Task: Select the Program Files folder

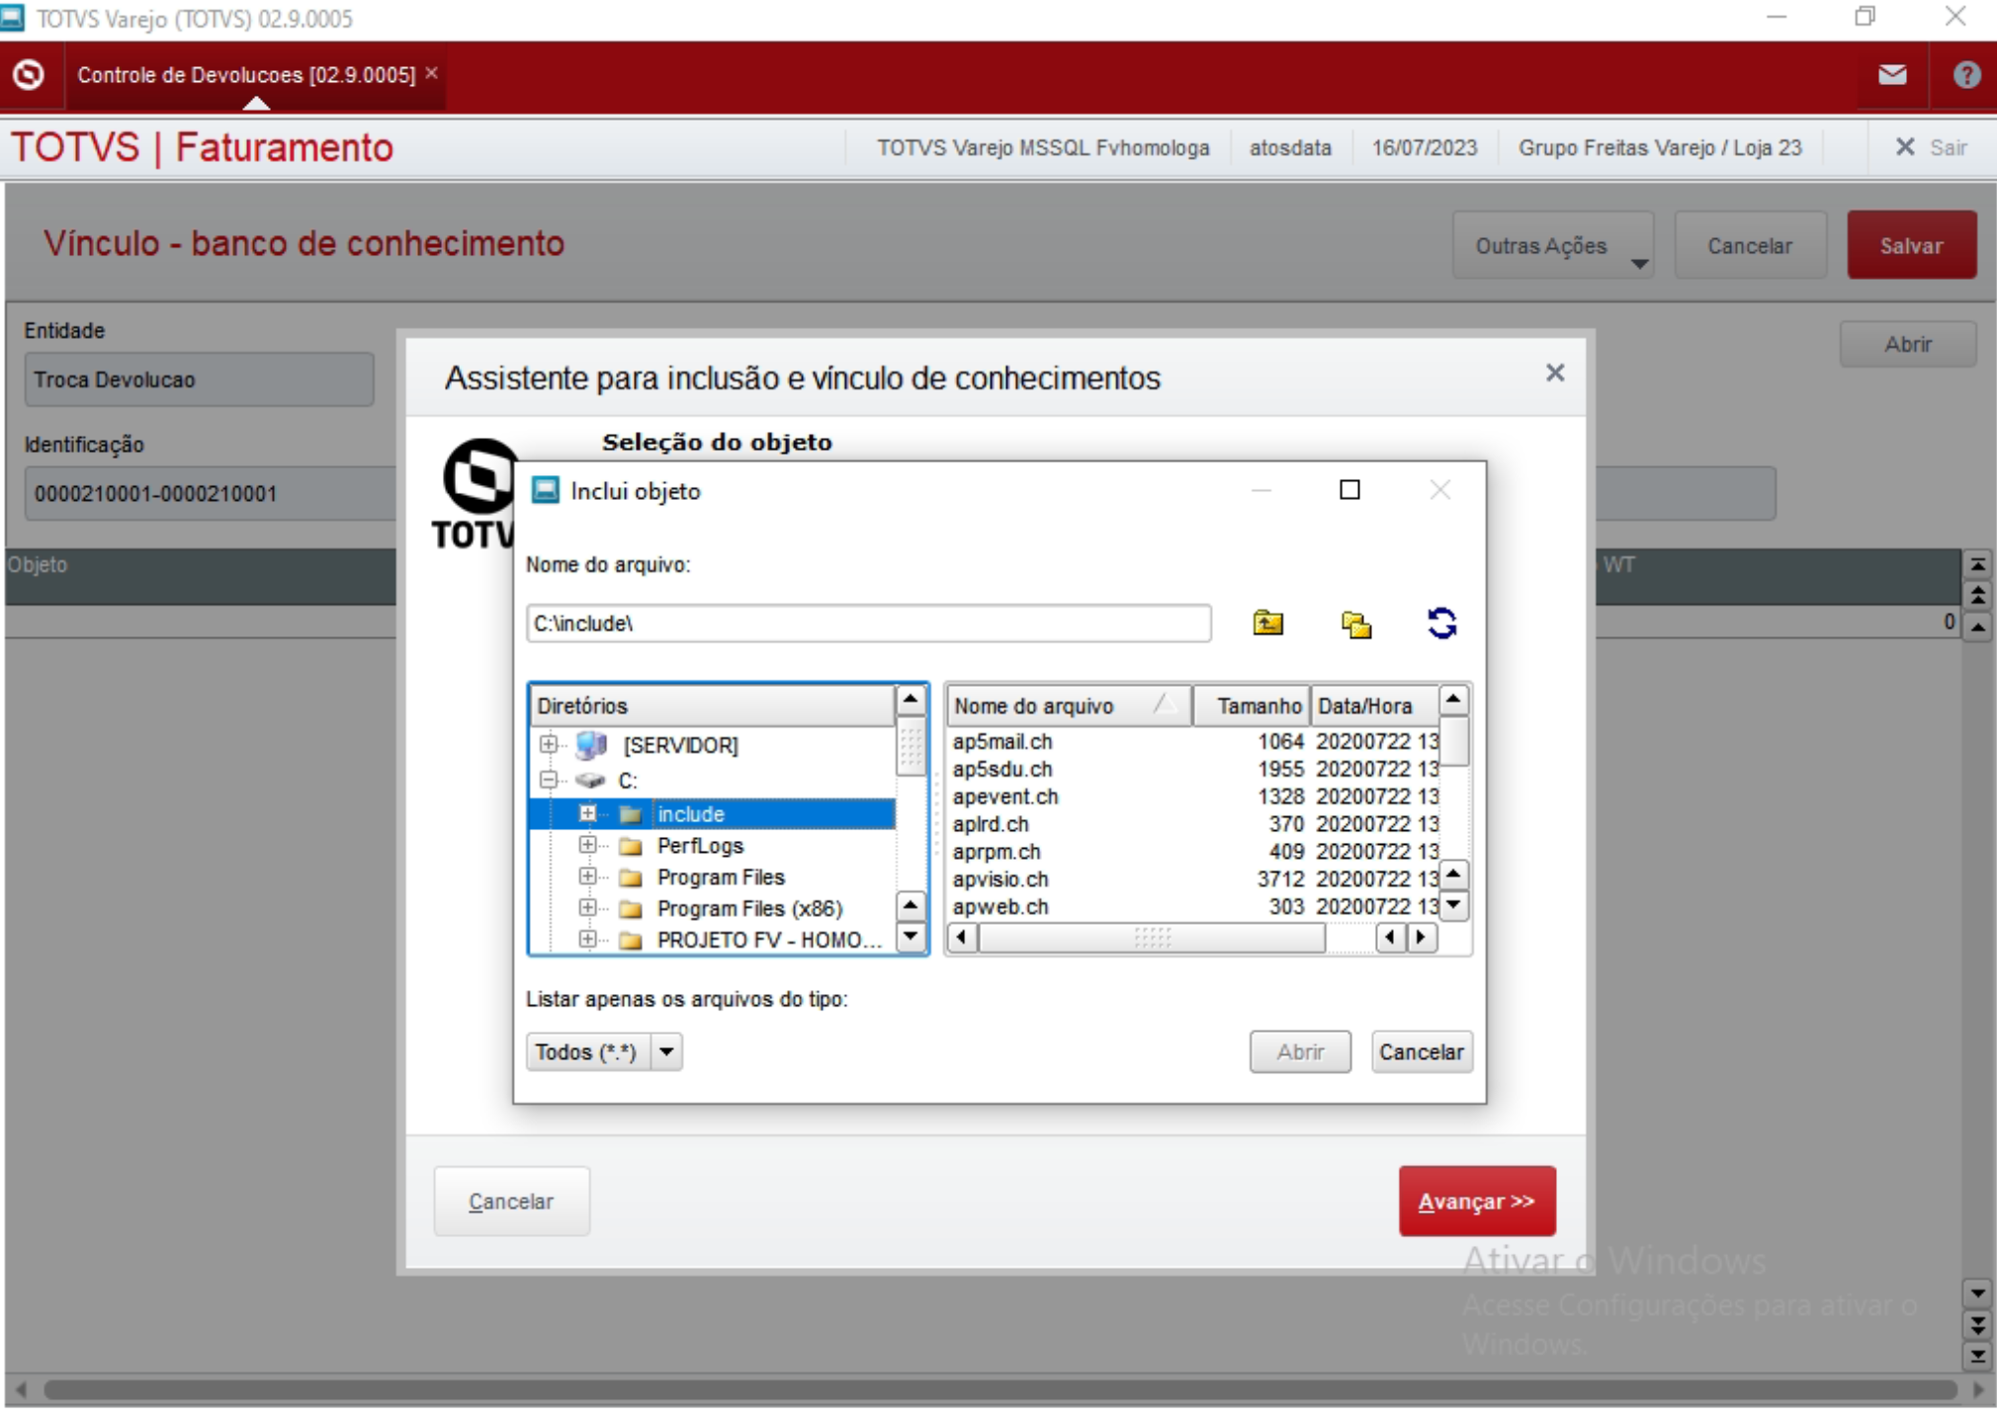Action: 721,877
